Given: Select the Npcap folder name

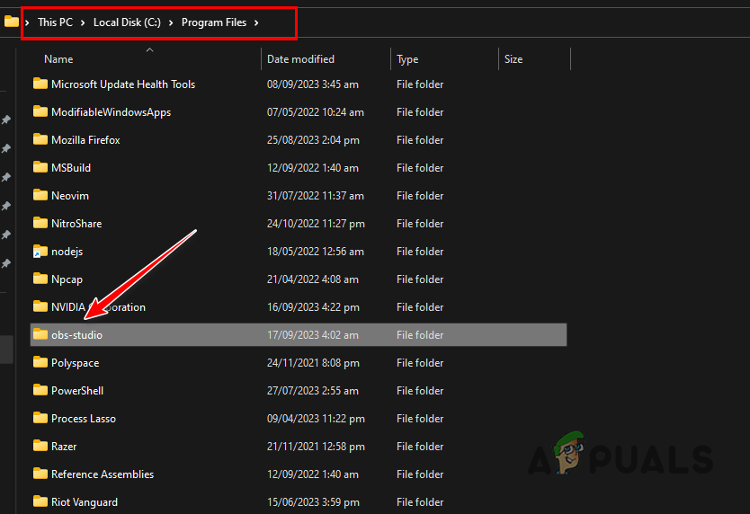Looking at the screenshot, I should coord(67,279).
